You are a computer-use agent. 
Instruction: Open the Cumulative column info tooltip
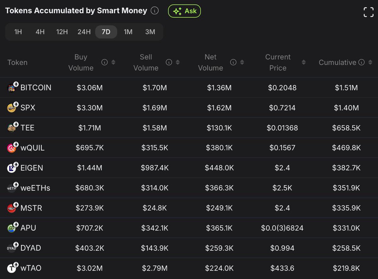click(361, 62)
